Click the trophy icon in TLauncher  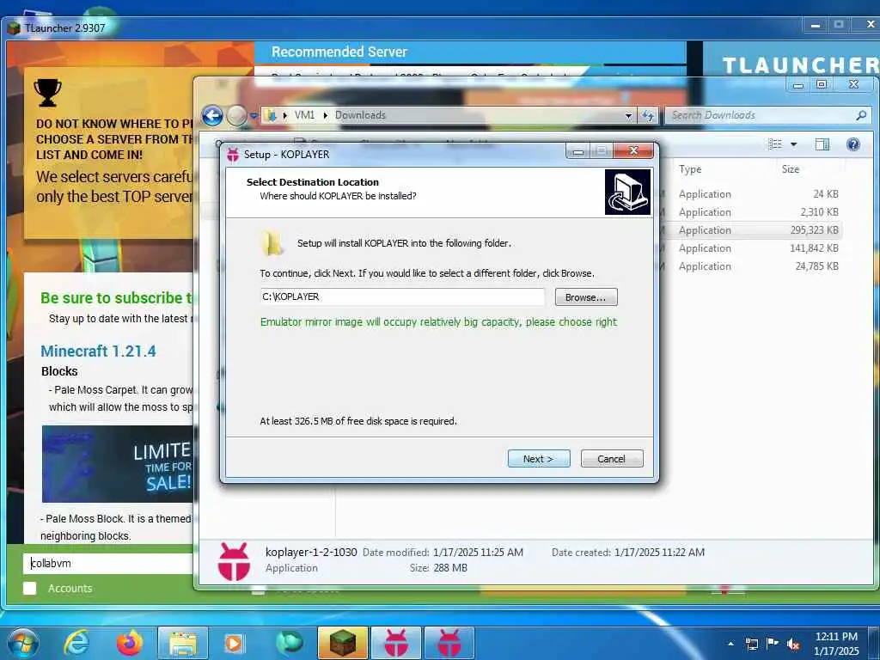48,93
